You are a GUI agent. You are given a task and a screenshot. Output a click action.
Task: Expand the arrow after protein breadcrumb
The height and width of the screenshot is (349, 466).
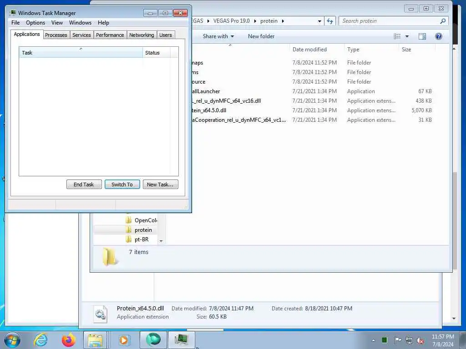[283, 21]
